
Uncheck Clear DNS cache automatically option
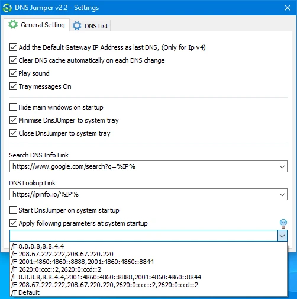point(13,60)
